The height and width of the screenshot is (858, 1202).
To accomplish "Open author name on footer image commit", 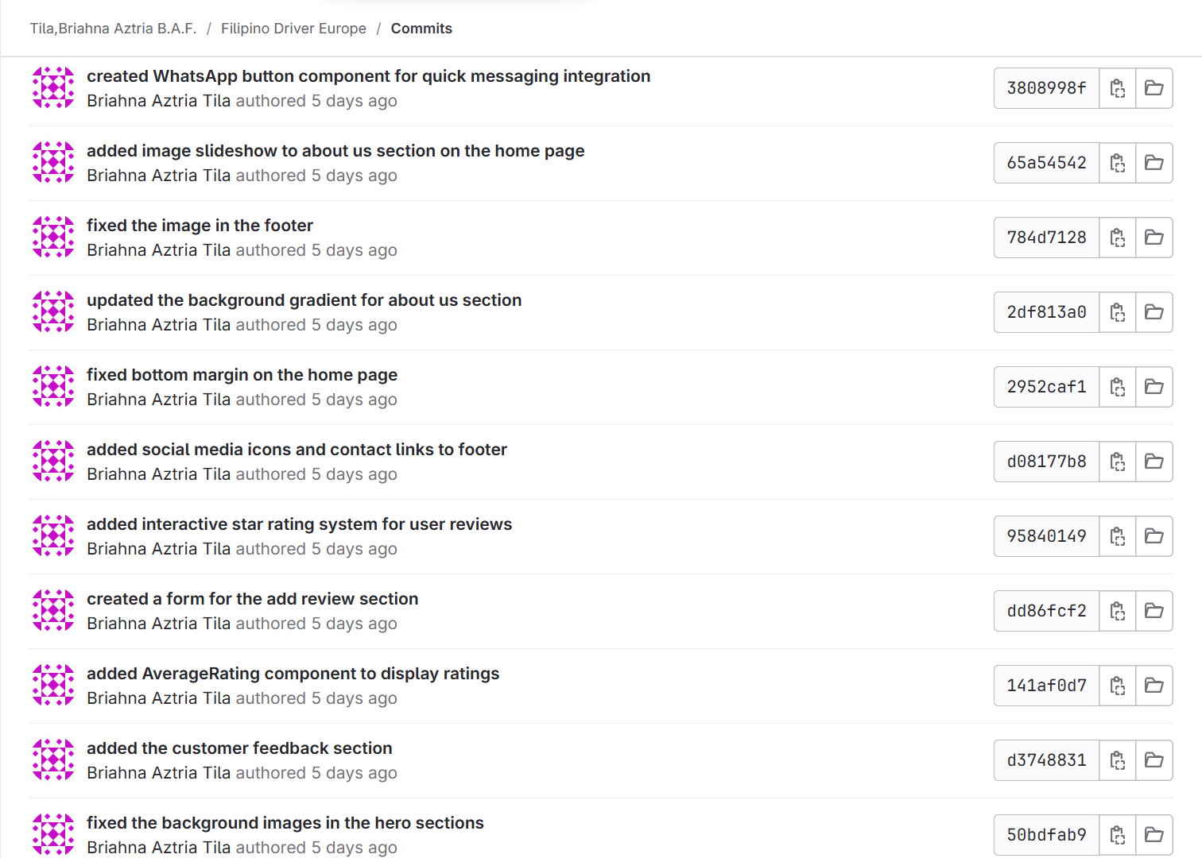I will coord(158,250).
